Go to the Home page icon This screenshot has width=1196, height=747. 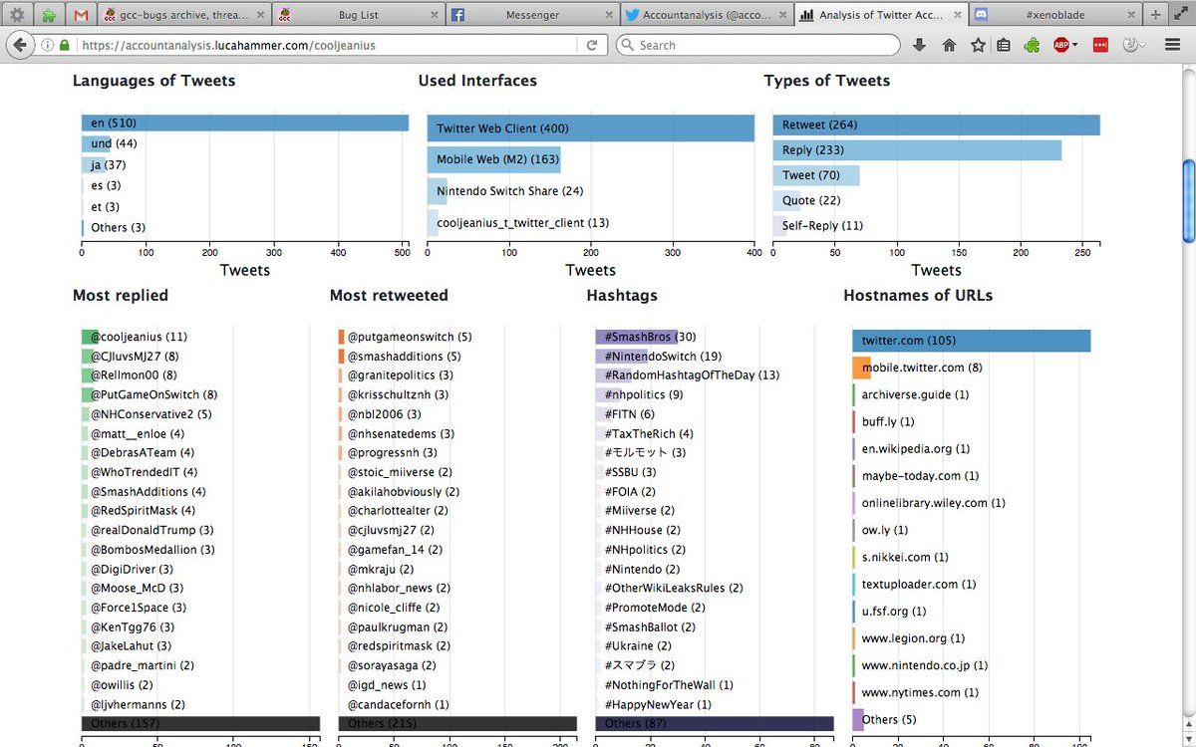click(x=949, y=45)
